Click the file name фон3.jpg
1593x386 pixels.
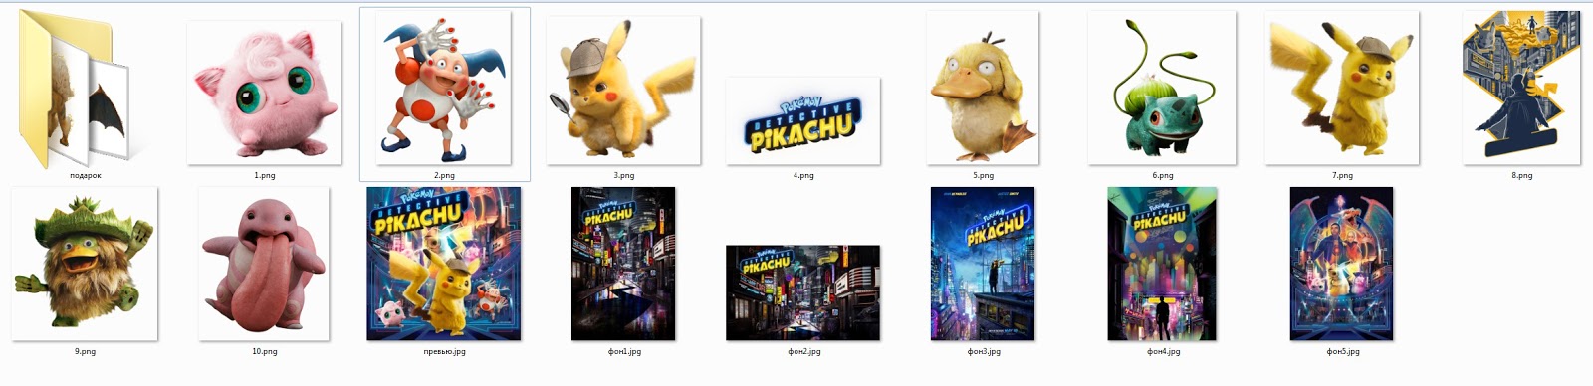[984, 351]
